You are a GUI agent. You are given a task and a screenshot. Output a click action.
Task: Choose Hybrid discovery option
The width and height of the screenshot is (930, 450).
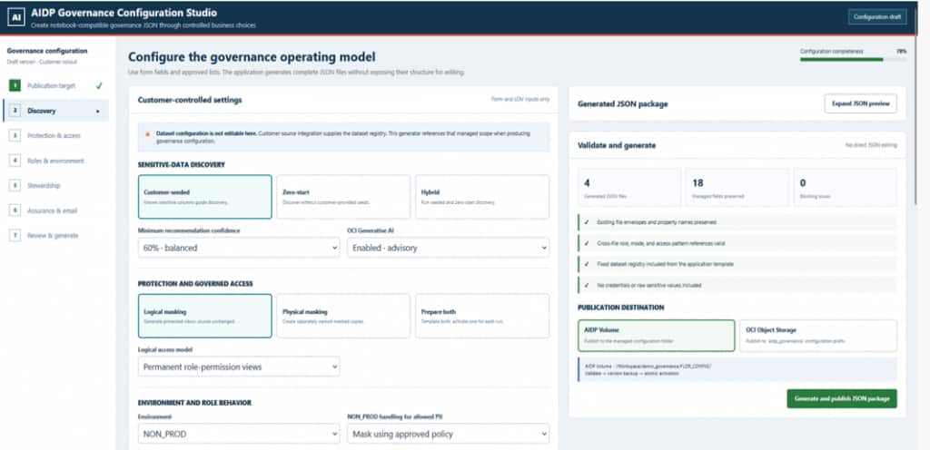pyautogui.click(x=481, y=197)
